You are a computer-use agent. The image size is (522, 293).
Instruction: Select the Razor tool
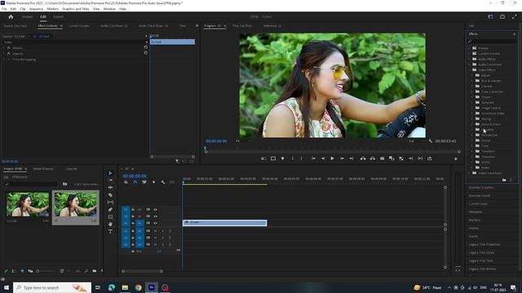(110, 195)
